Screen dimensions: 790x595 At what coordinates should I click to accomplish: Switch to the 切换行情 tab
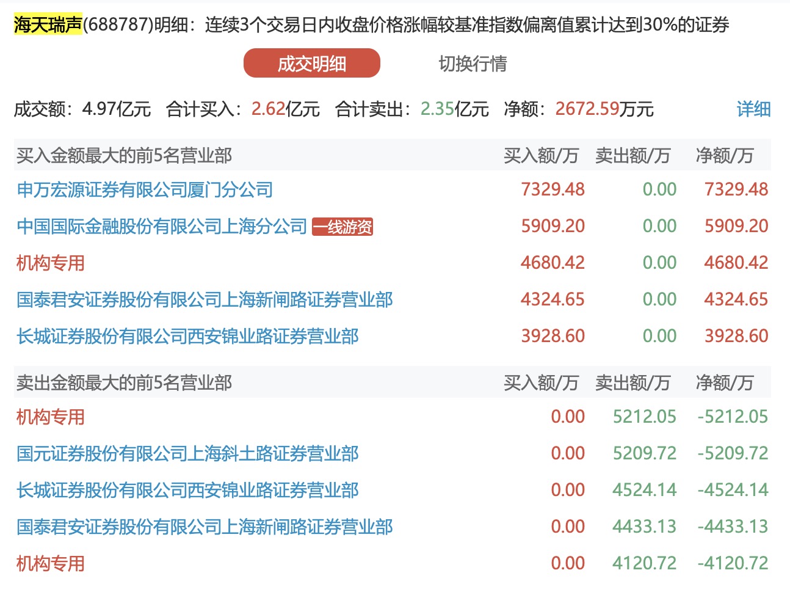[x=473, y=64]
